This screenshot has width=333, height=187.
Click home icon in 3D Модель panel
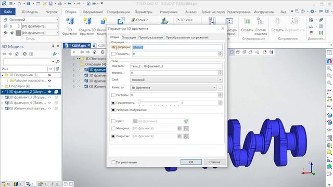pyautogui.click(x=17, y=54)
